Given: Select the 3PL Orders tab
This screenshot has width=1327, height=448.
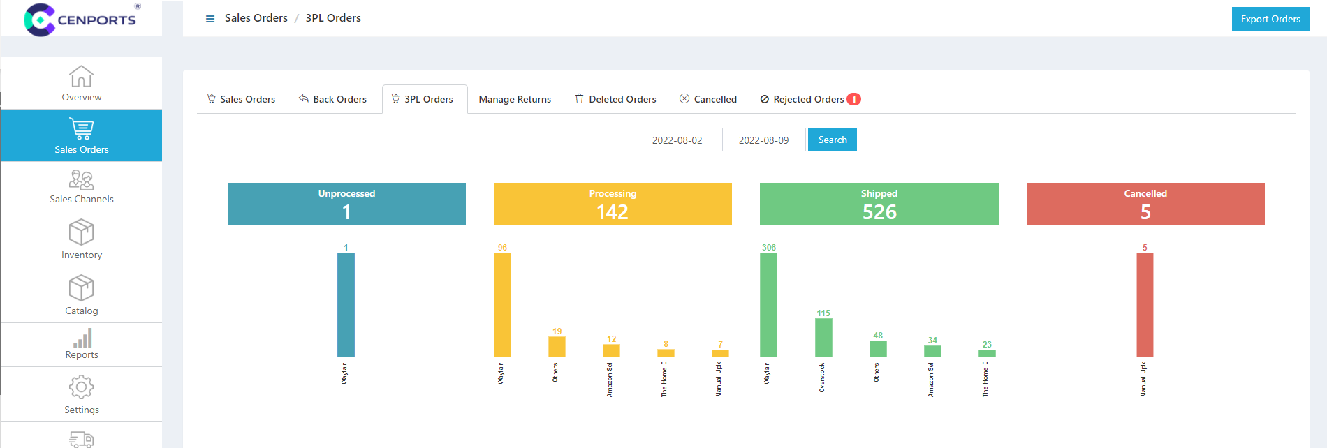Looking at the screenshot, I should pos(425,99).
